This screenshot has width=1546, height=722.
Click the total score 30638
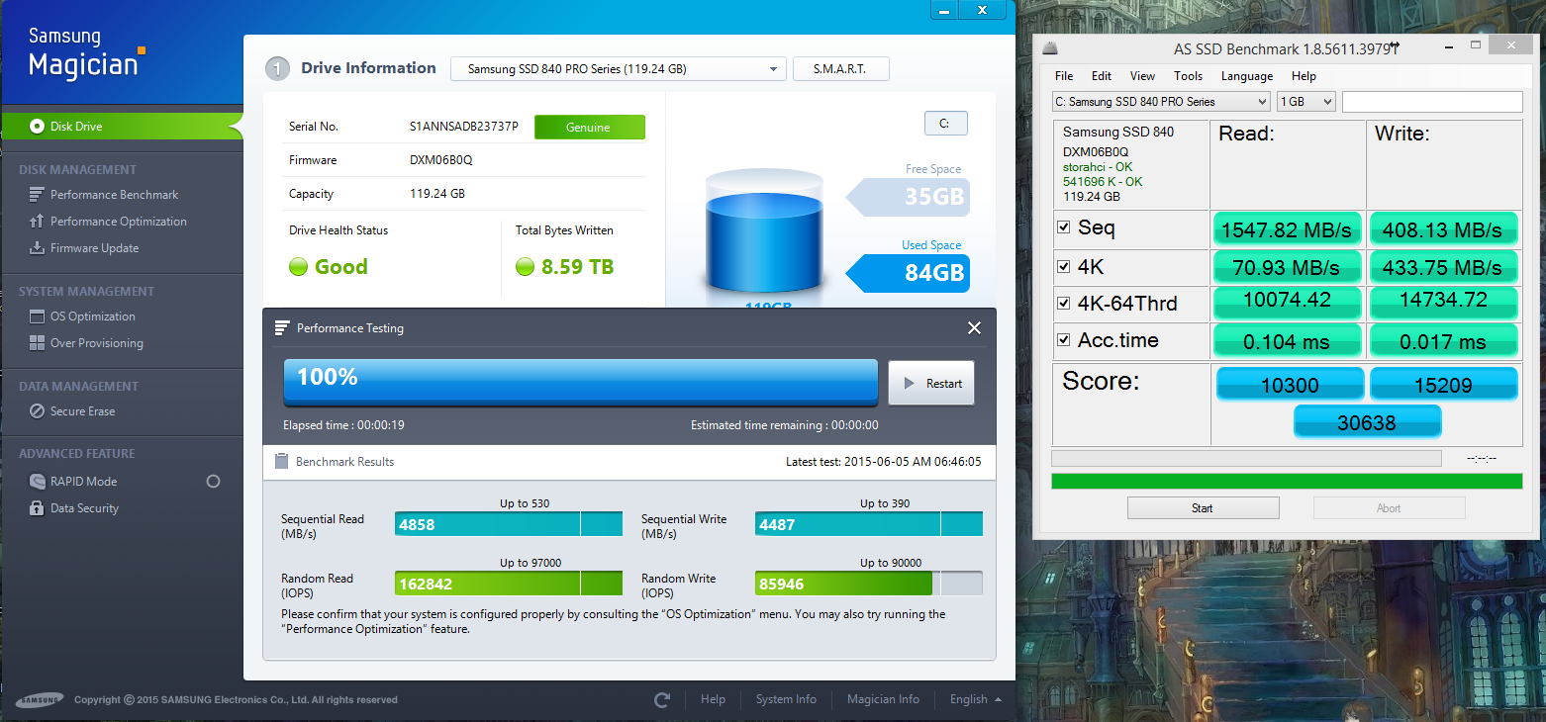tap(1367, 422)
